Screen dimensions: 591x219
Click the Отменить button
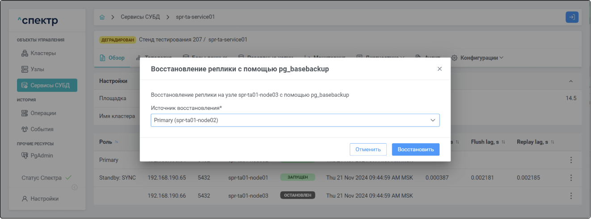(x=368, y=149)
